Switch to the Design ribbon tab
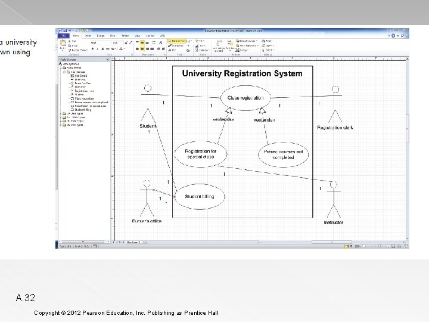 [101, 36]
